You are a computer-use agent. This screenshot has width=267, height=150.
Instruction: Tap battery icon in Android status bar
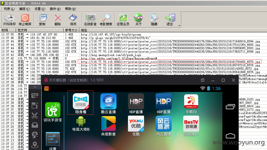[208, 88]
